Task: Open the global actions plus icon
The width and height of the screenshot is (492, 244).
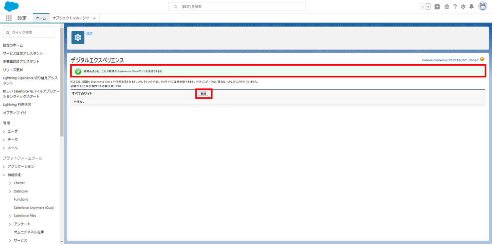Action: (437, 7)
